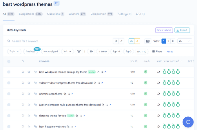Check the select-all checkbox in header
Screen dimensions: 197x130
pos(9,61)
